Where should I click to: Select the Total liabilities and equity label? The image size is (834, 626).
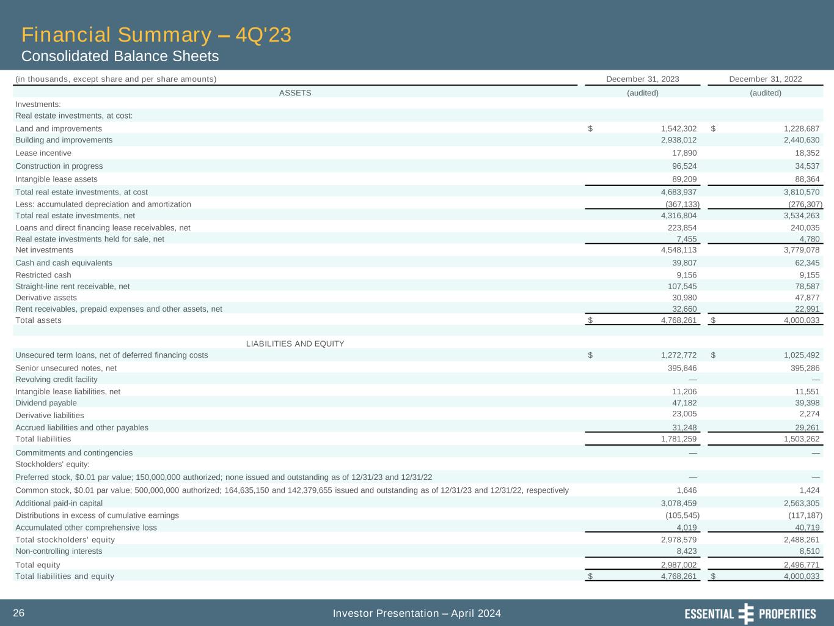pyautogui.click(x=65, y=576)
